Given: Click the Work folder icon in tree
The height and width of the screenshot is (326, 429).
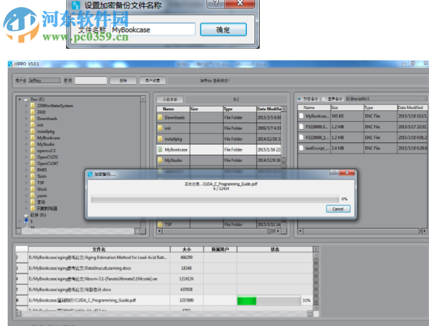Looking at the screenshot, I should (33, 189).
